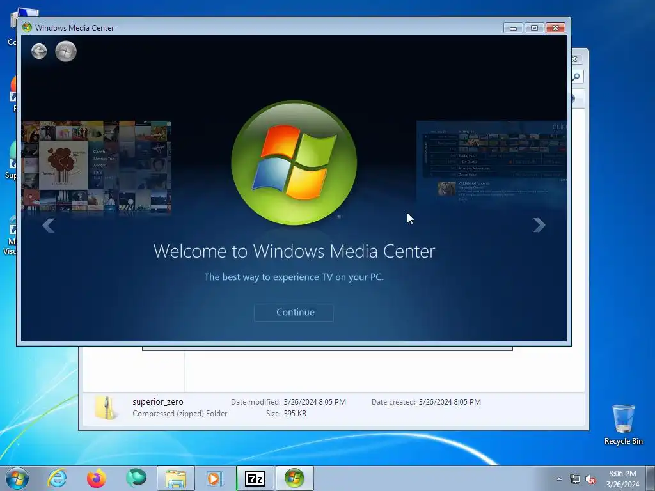
Task: Click the Continue button
Action: 294,312
